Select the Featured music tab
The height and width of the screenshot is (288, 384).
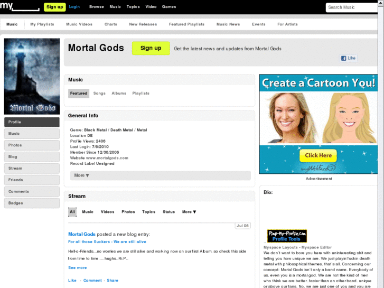point(79,94)
